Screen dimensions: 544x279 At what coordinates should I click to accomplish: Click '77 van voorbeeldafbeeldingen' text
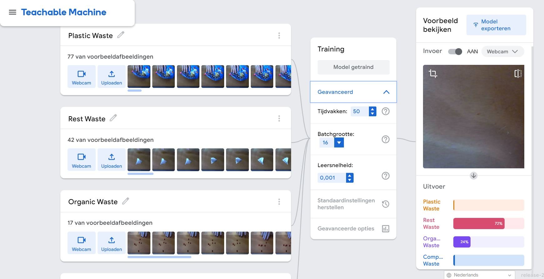pyautogui.click(x=110, y=57)
